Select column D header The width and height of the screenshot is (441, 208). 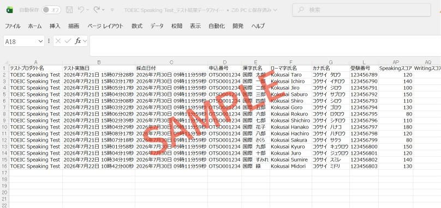(225, 62)
